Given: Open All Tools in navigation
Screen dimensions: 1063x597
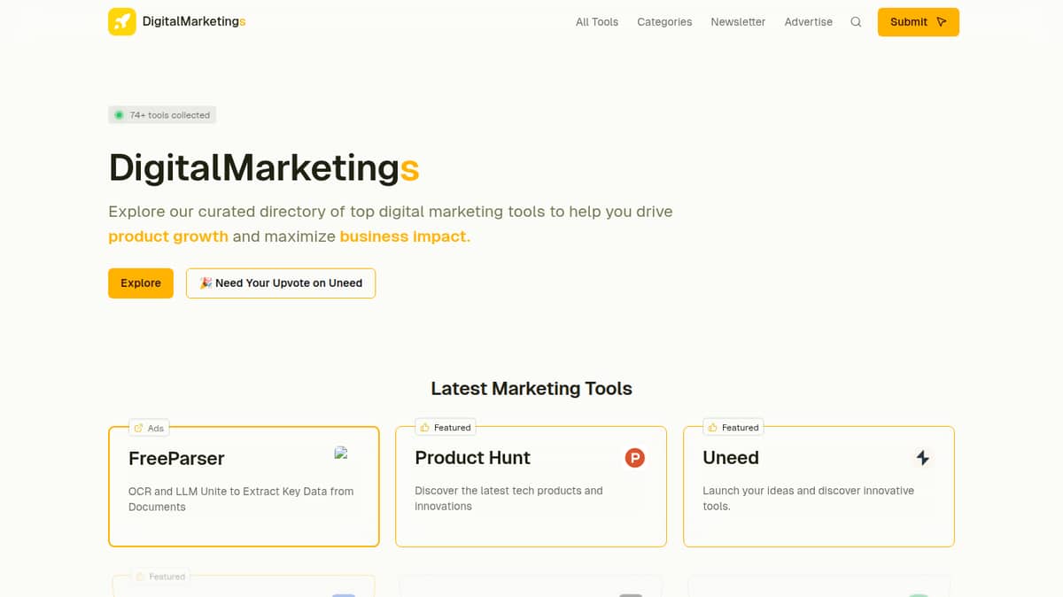Looking at the screenshot, I should coord(597,22).
